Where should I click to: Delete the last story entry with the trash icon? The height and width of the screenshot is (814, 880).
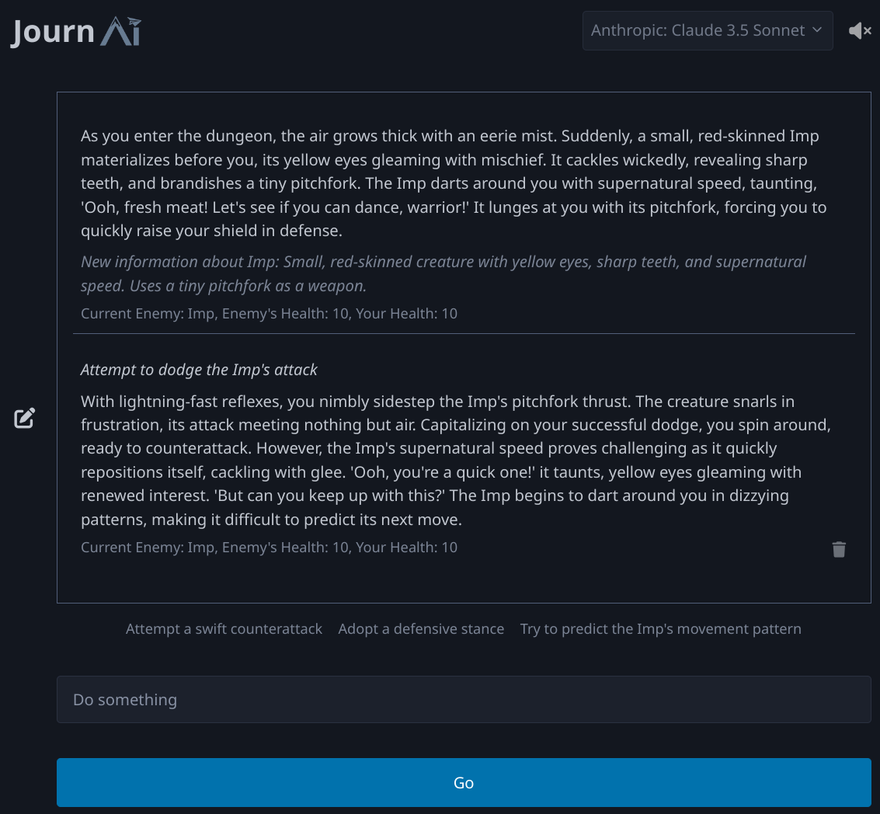pos(838,548)
